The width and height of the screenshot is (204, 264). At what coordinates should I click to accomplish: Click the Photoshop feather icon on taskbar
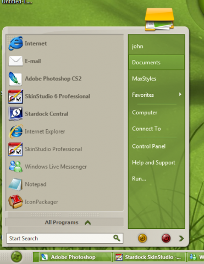[45, 257]
